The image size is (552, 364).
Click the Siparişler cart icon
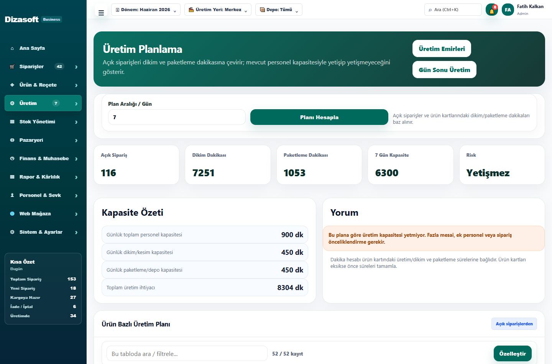[12, 67]
